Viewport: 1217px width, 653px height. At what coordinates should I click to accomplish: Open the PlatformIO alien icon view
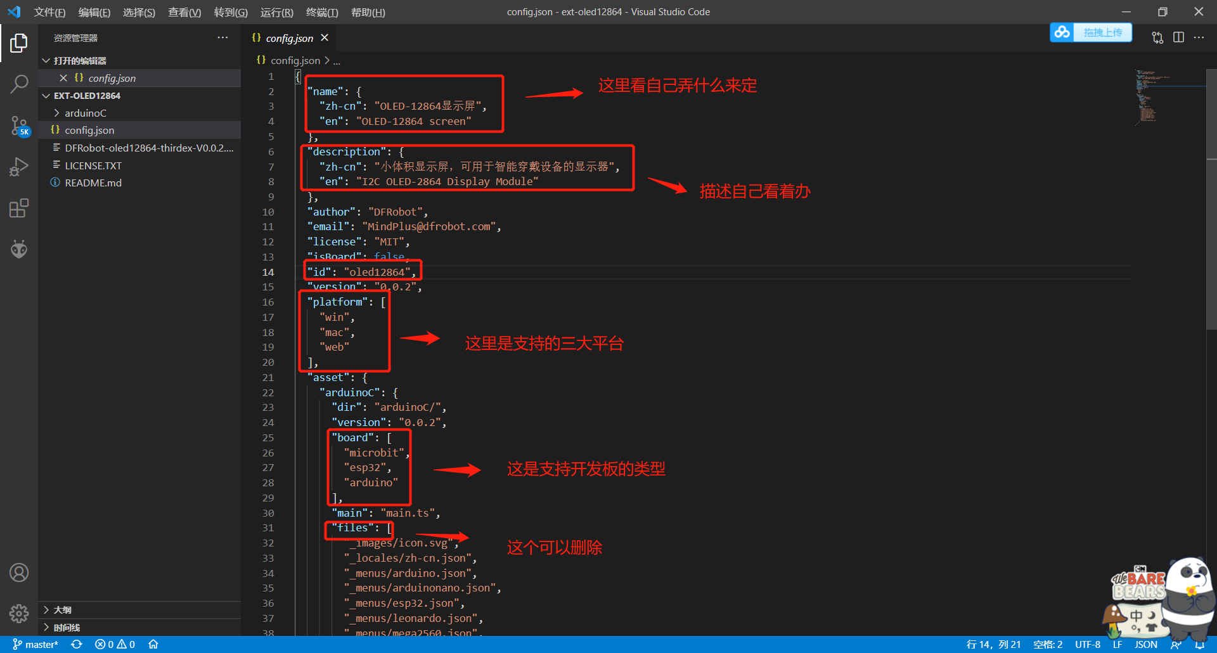point(19,249)
